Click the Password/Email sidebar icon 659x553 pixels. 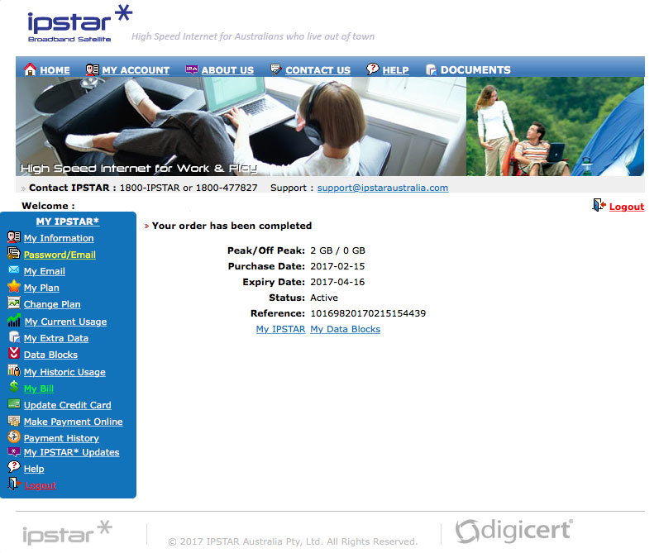tap(14, 253)
